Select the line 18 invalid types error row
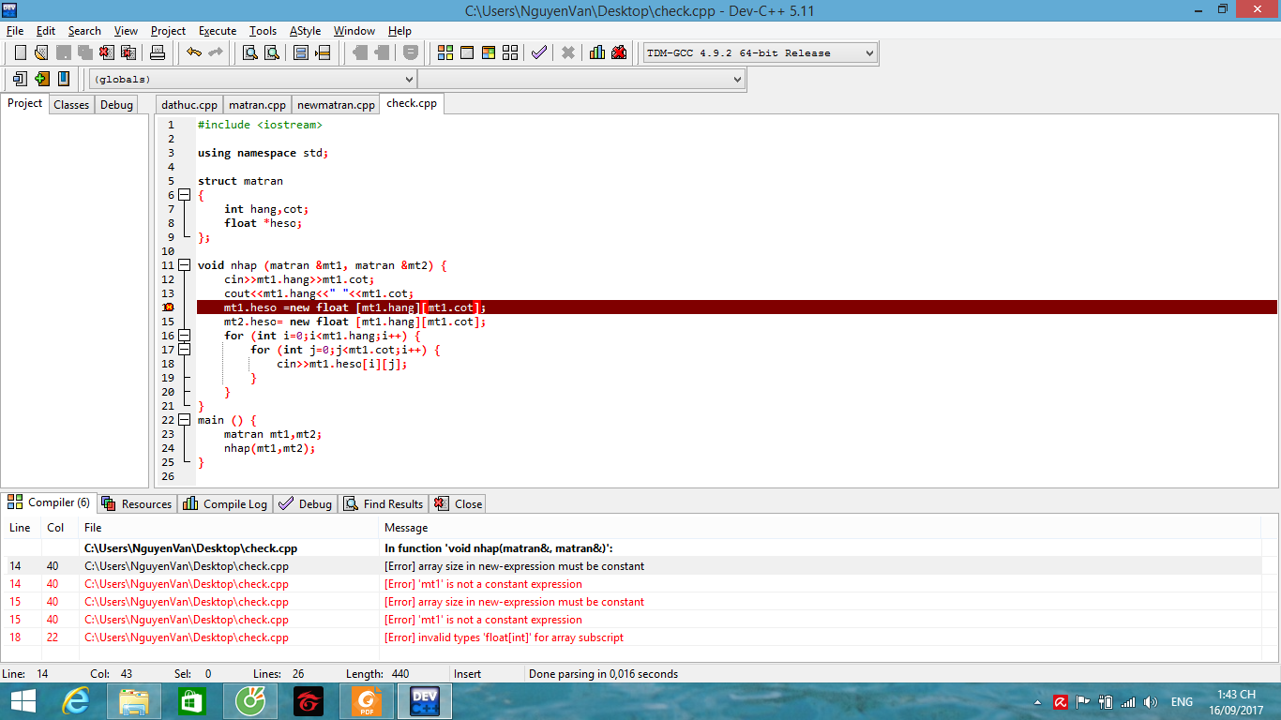 (x=504, y=637)
